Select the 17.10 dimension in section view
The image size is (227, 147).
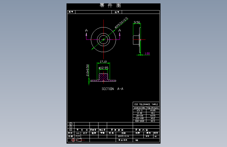point(103,62)
